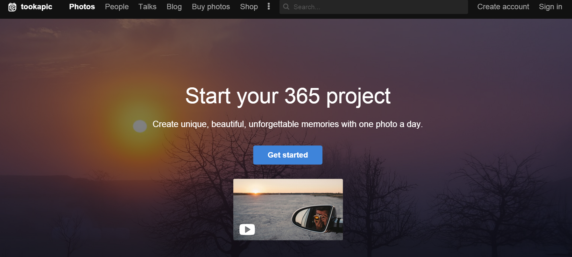The image size is (572, 257).
Task: Click the Sign in link
Action: (550, 7)
